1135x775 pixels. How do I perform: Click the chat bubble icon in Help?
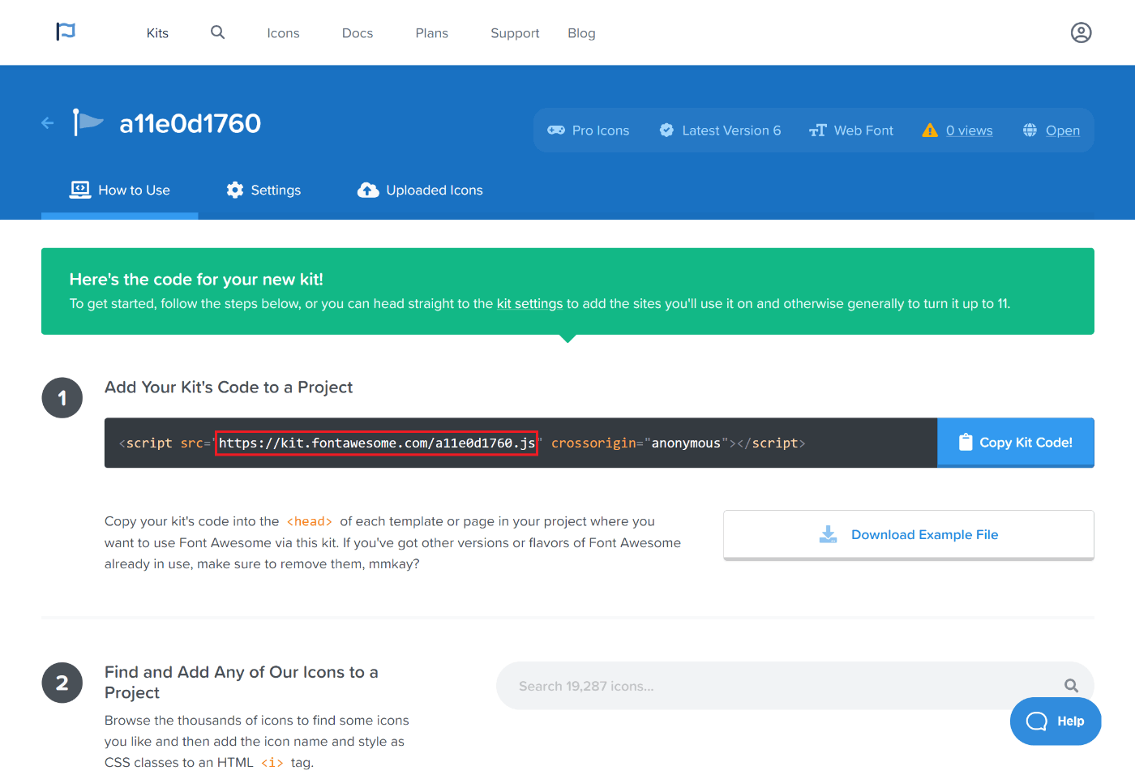click(1037, 721)
